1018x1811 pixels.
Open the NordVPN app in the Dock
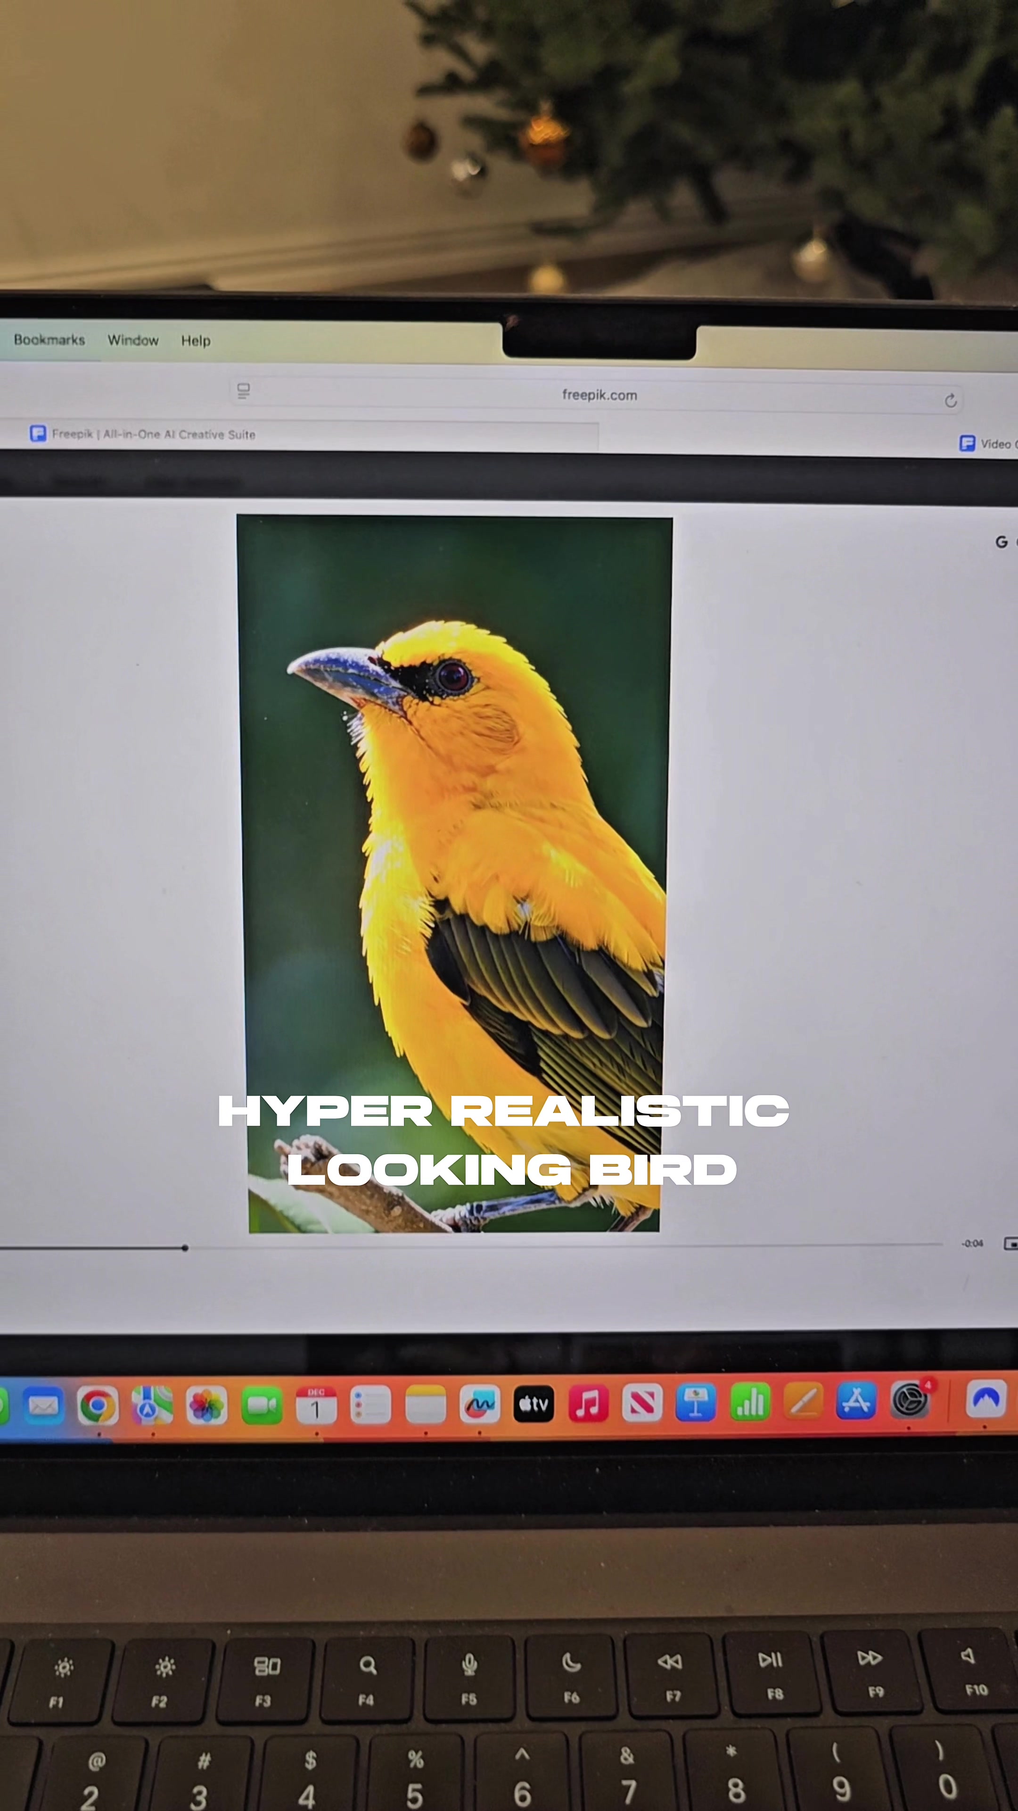[985, 1399]
